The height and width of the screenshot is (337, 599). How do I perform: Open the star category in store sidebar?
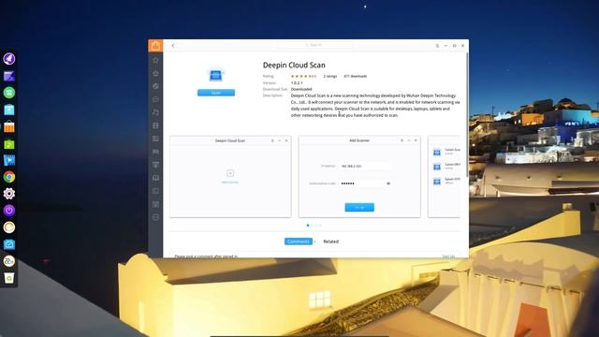[x=155, y=60]
